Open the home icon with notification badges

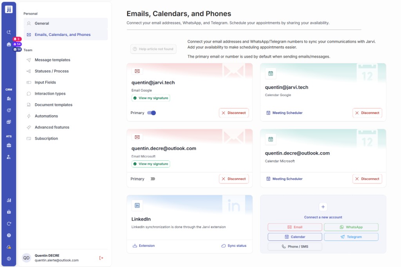point(9,44)
